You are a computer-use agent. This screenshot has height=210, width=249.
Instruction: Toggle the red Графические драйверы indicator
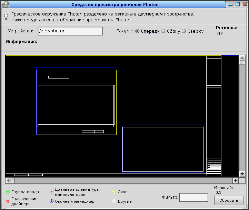click(x=8, y=201)
